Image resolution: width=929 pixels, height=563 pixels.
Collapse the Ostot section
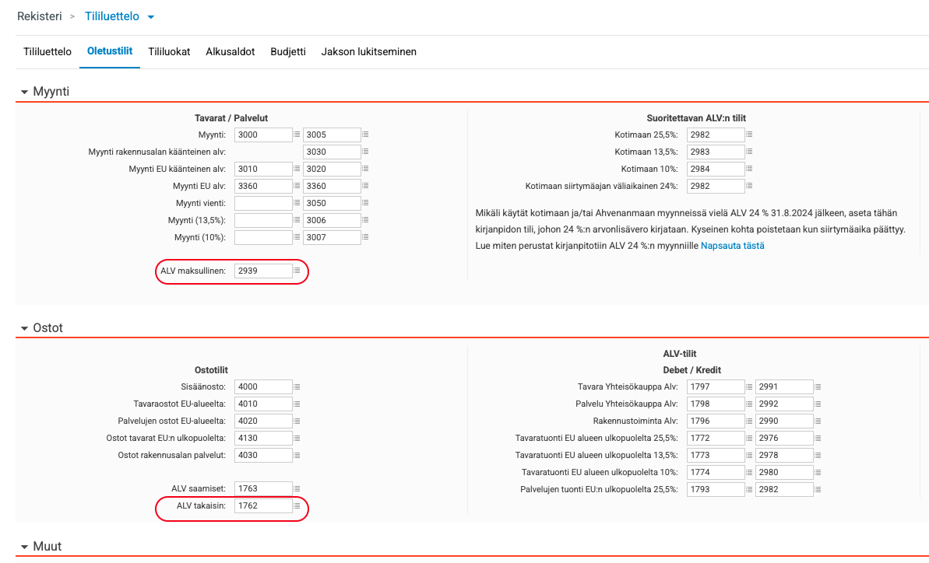[24, 328]
